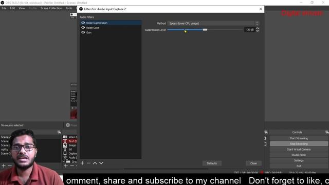
Task: Open the View menu in OBS
Action: [x=22, y=8]
